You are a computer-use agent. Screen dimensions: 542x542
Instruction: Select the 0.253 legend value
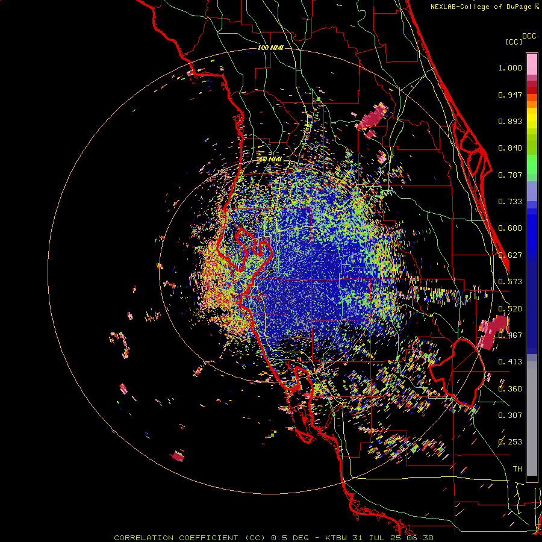[x=510, y=442]
